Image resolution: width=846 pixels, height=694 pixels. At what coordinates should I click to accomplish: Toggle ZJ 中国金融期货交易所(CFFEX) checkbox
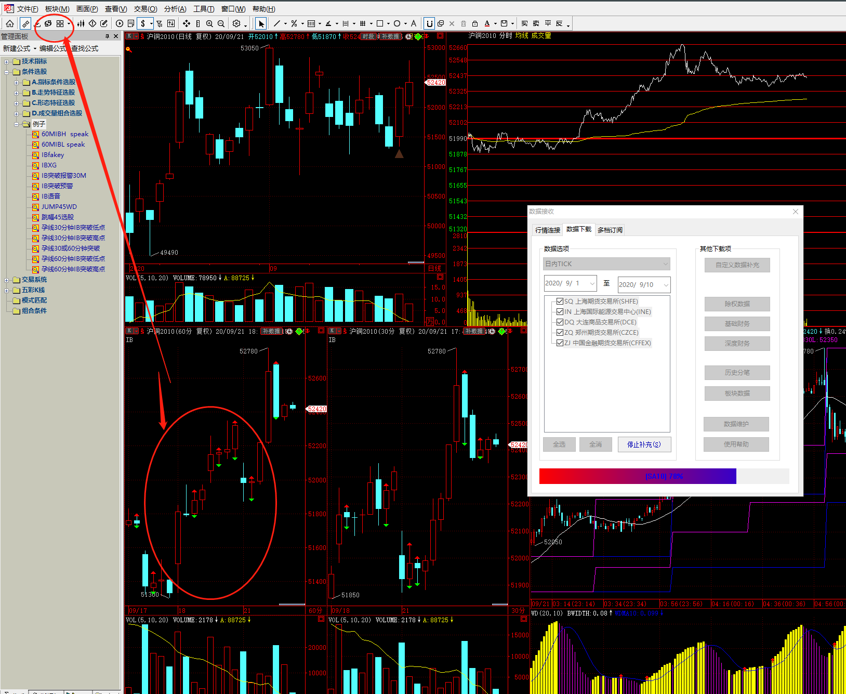(x=560, y=343)
